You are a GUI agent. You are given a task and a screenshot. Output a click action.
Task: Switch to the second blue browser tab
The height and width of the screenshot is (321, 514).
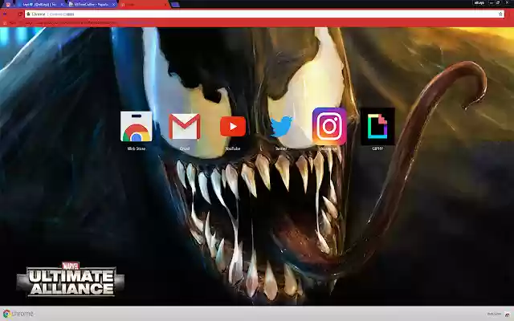[x=39, y=5]
